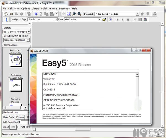166x138 pixels.
Task: Click the Close button in component panel
Action: (x=6, y=127)
